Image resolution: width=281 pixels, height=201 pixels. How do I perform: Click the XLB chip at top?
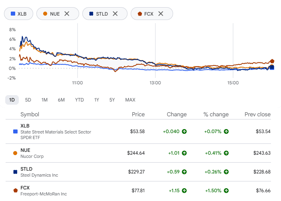pos(19,14)
